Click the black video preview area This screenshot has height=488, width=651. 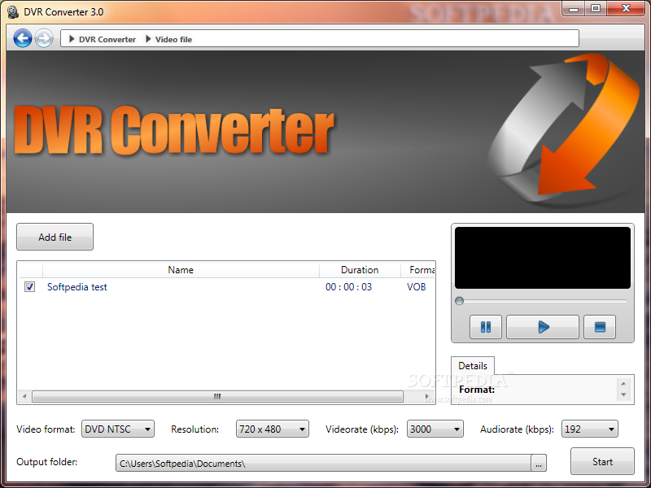coord(542,257)
